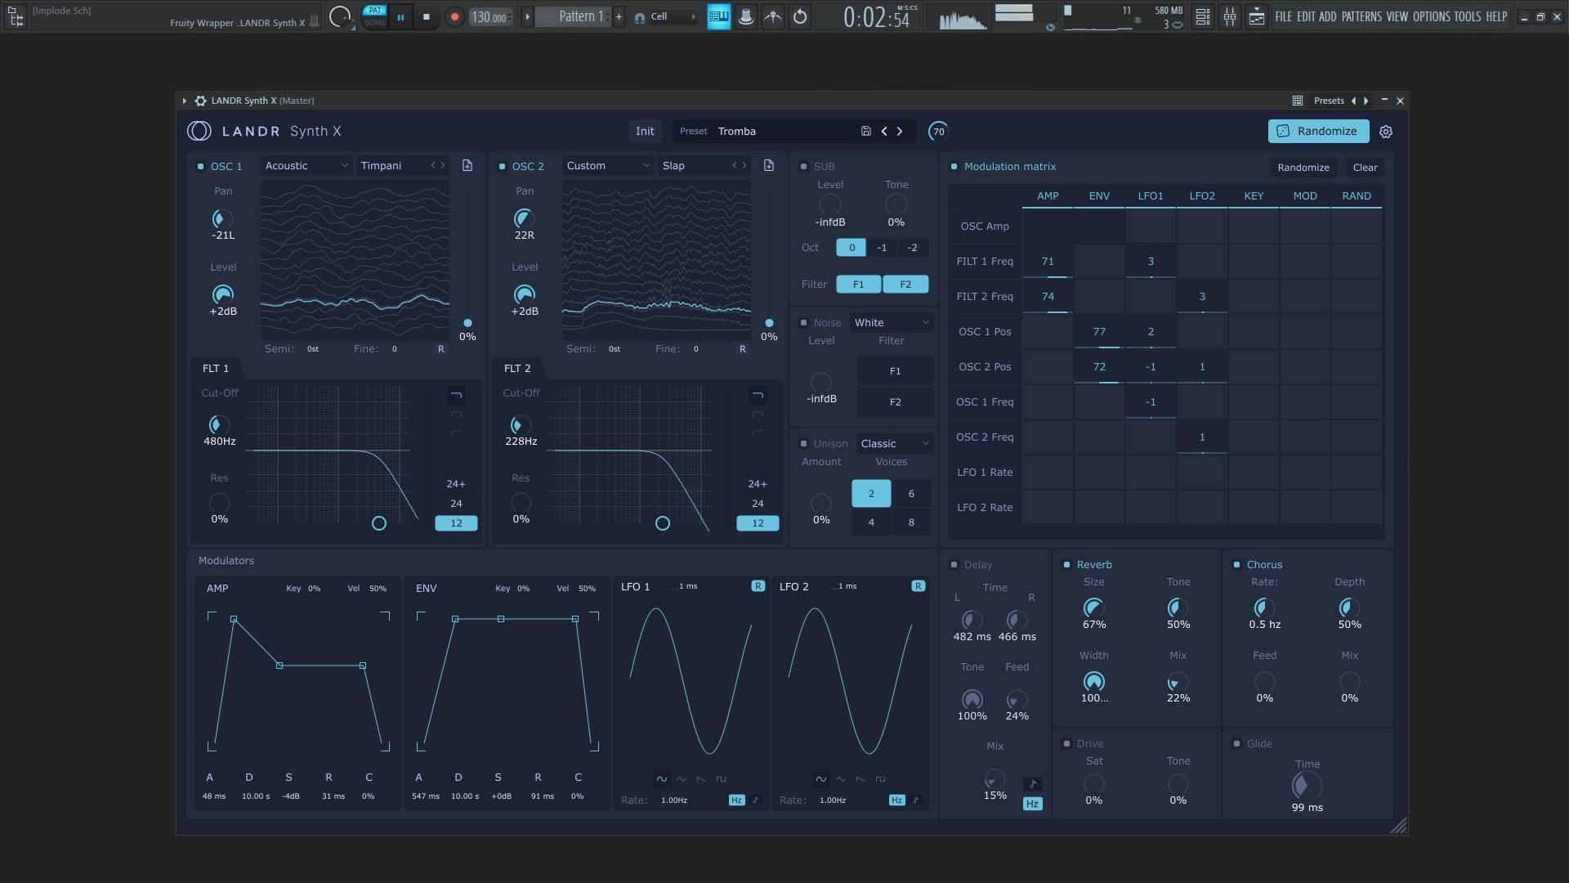
Task: Select LFO 1 sine wave shape
Action: coord(661,779)
